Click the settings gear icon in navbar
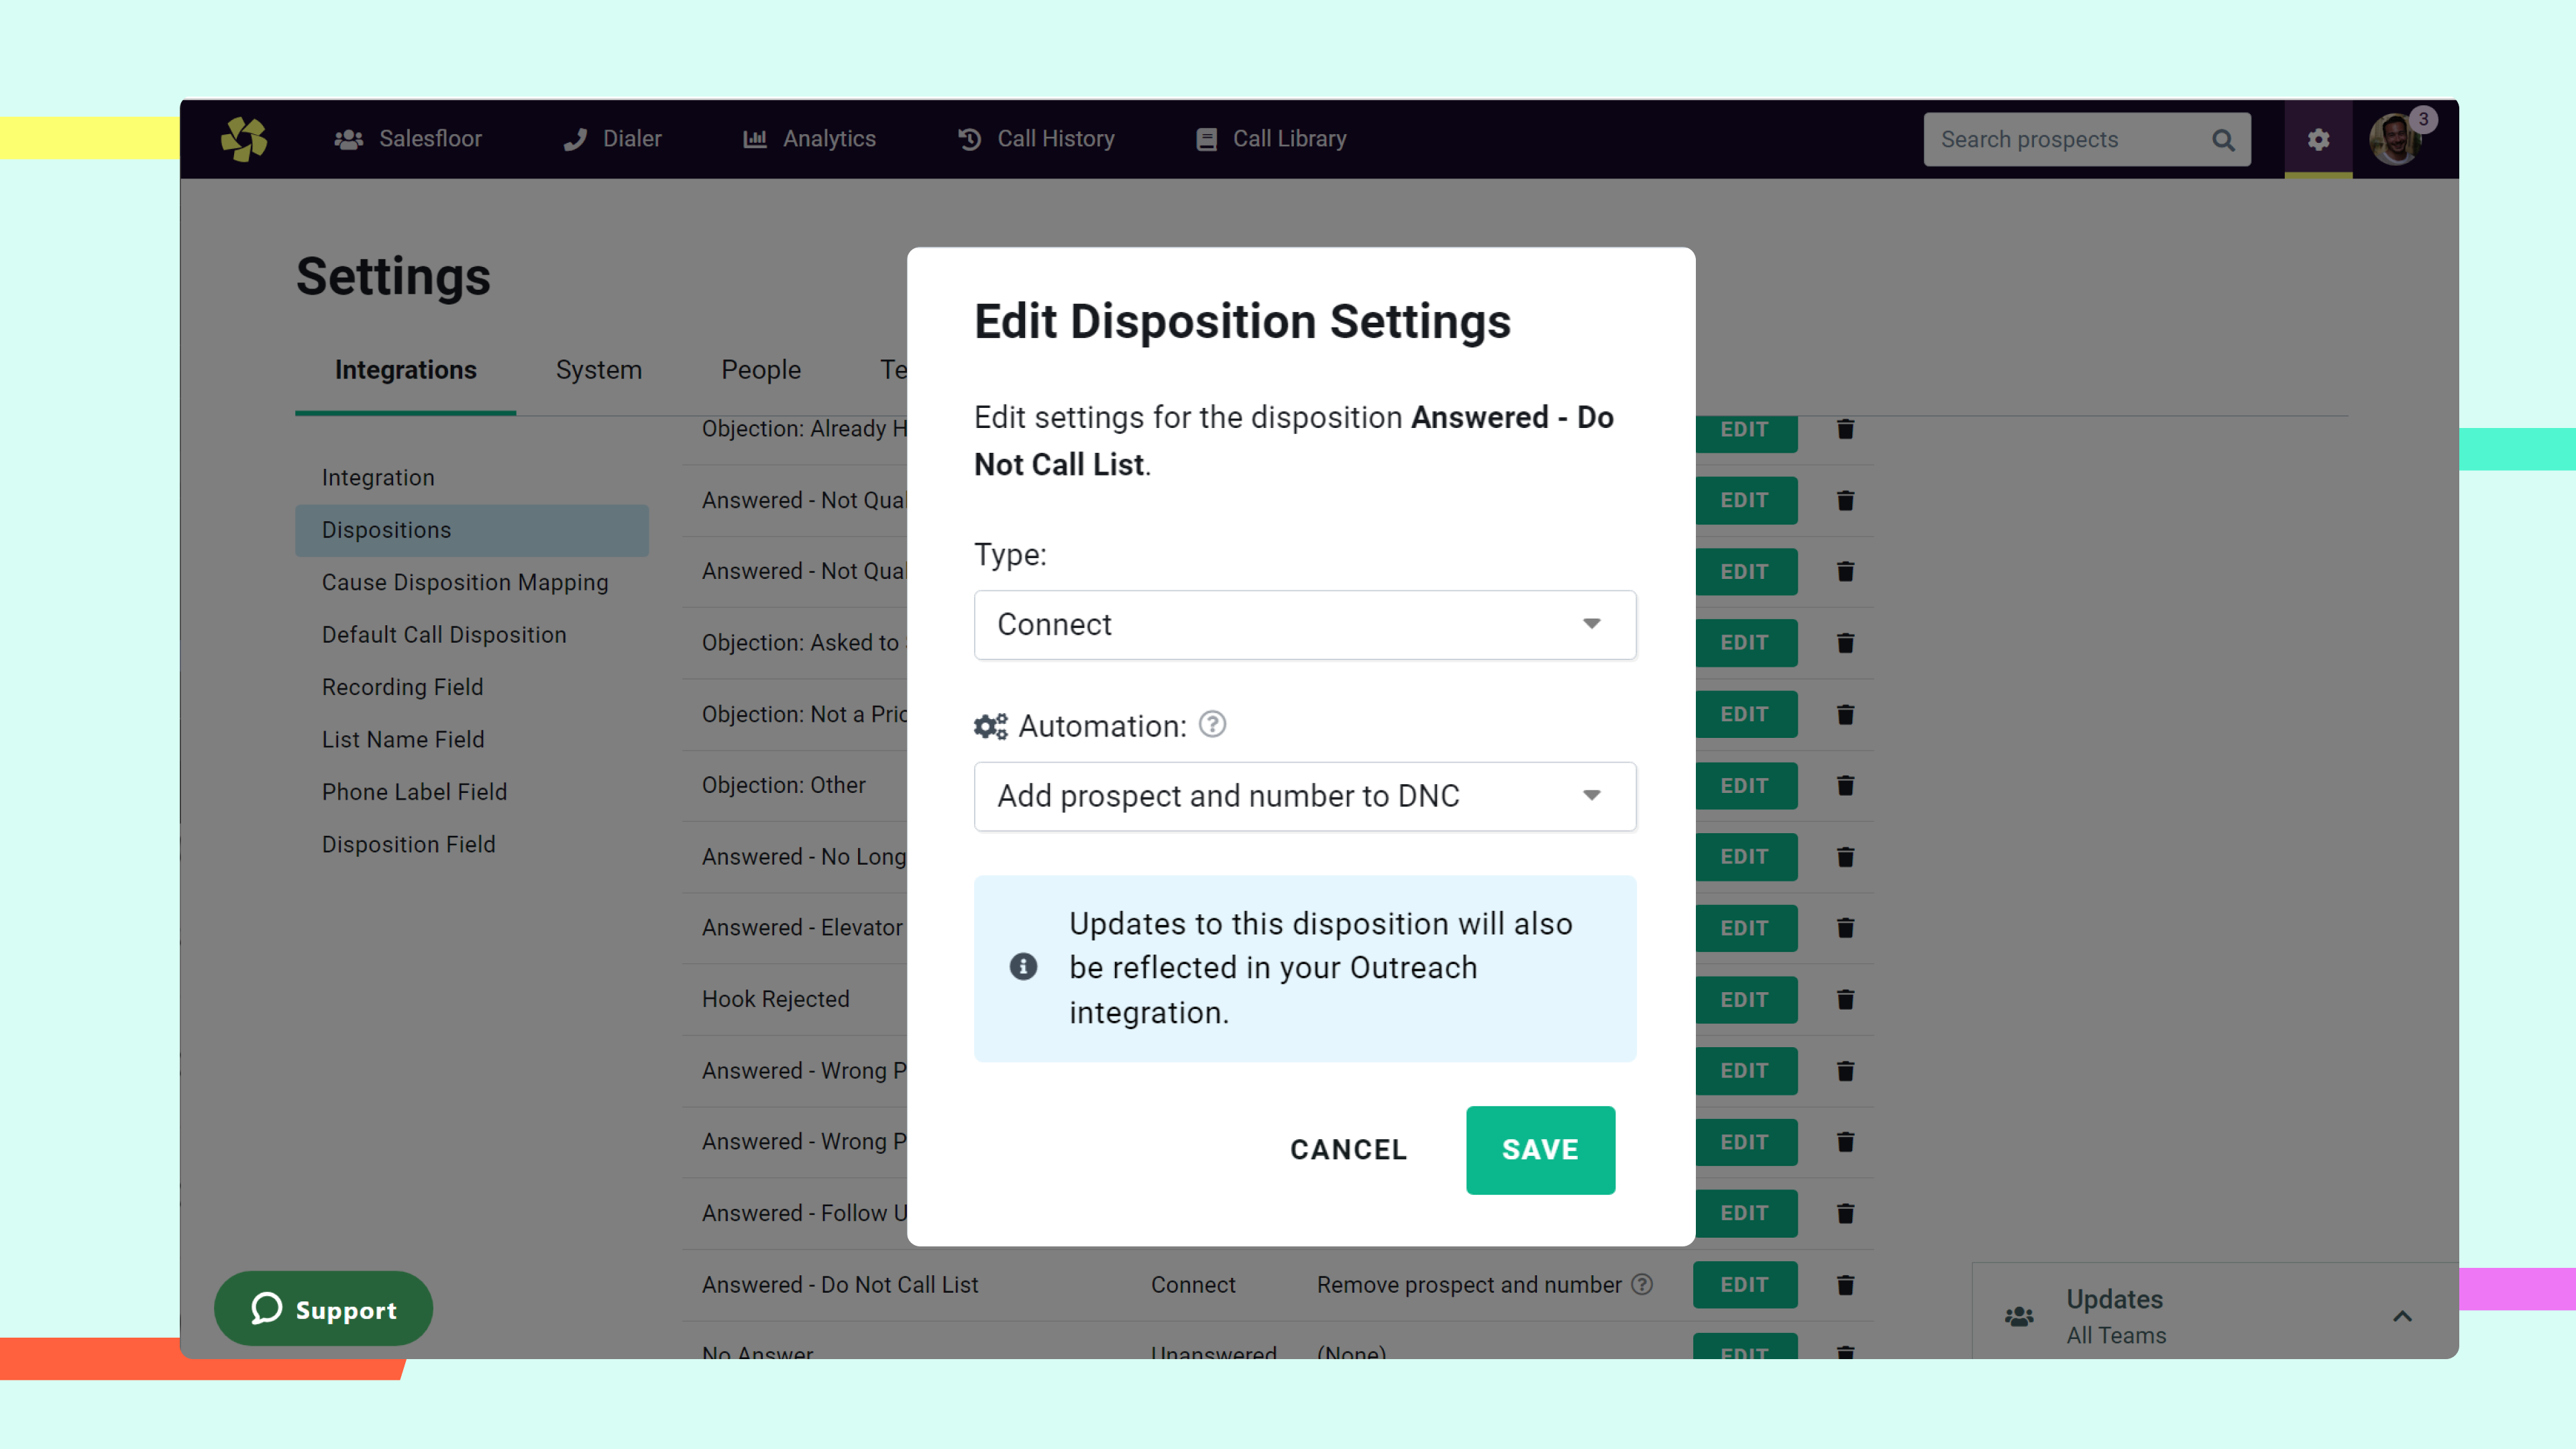Screen dimensions: 2576x1449 [2318, 140]
